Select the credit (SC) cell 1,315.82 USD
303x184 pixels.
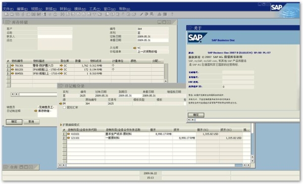click(x=231, y=138)
